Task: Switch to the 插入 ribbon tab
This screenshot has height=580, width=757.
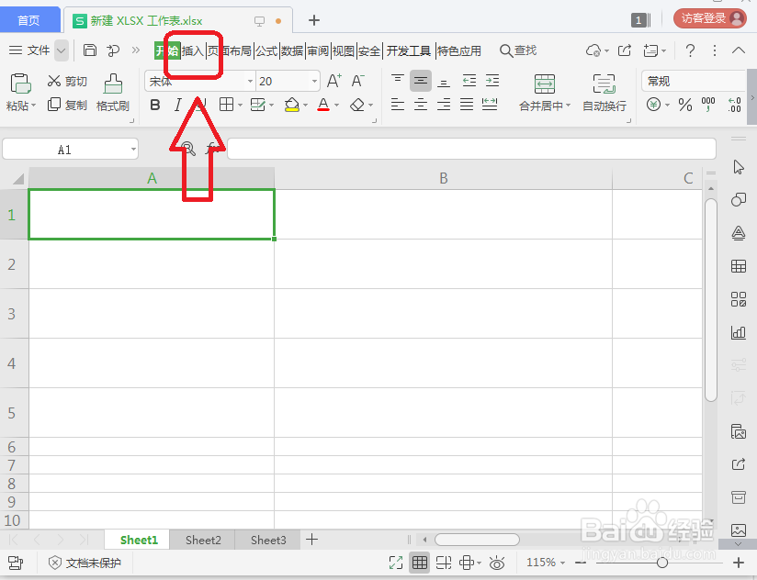Action: click(x=194, y=51)
